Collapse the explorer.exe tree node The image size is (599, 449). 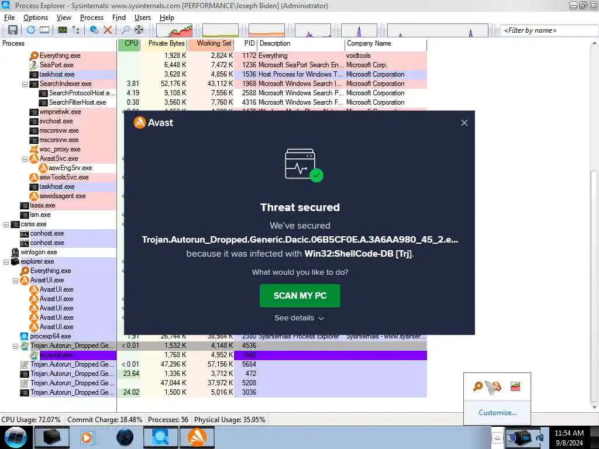(x=6, y=262)
